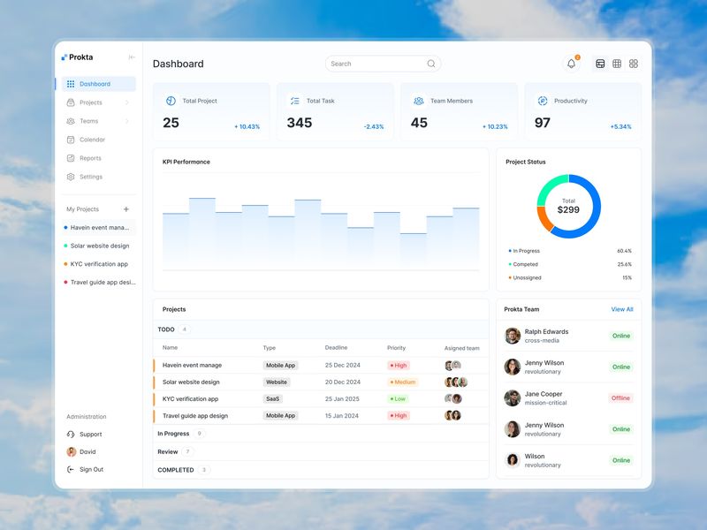Open the notification bell
Image resolution: width=707 pixels, height=530 pixels.
coord(570,63)
